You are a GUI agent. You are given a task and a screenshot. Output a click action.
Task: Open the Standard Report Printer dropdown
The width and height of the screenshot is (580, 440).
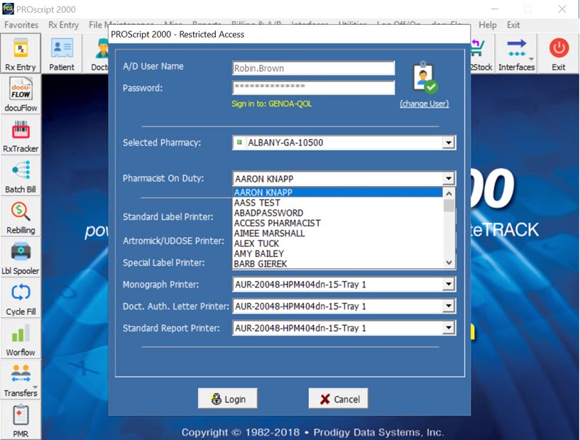(x=448, y=329)
